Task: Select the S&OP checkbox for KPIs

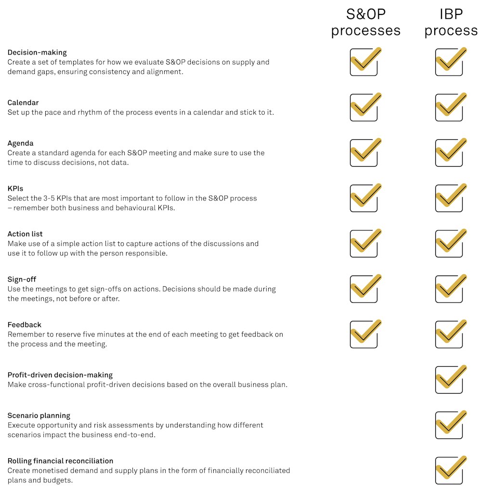Action: tap(363, 198)
